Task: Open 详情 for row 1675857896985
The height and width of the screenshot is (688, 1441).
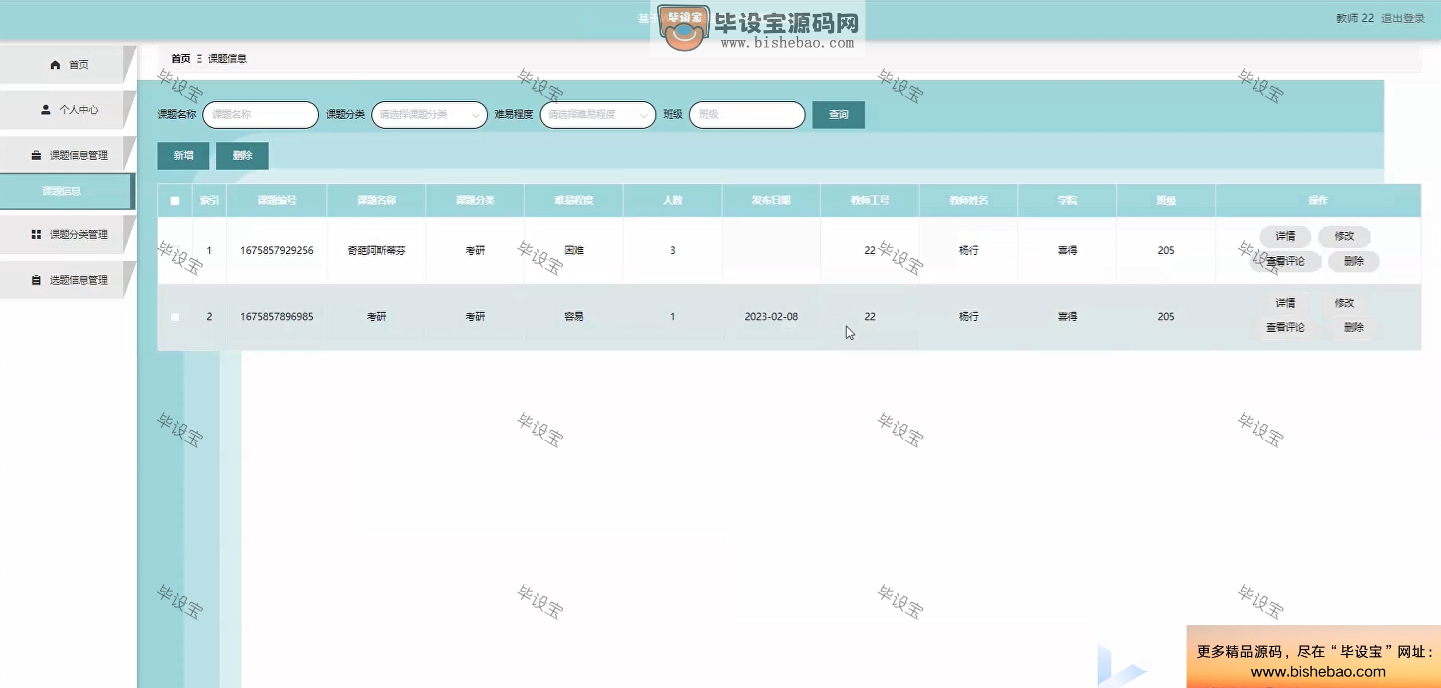Action: click(1285, 302)
